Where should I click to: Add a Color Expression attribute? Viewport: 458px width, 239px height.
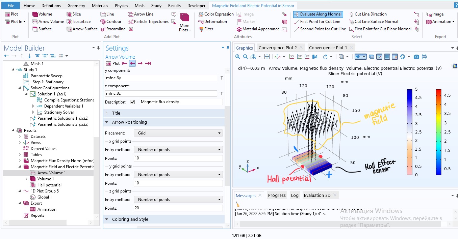click(216, 14)
